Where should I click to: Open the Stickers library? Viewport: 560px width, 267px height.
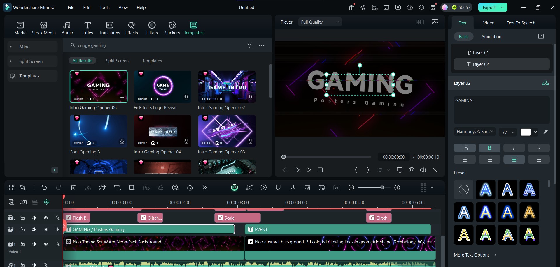172,28
